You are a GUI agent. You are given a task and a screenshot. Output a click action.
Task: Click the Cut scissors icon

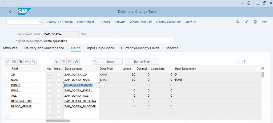point(7,61)
